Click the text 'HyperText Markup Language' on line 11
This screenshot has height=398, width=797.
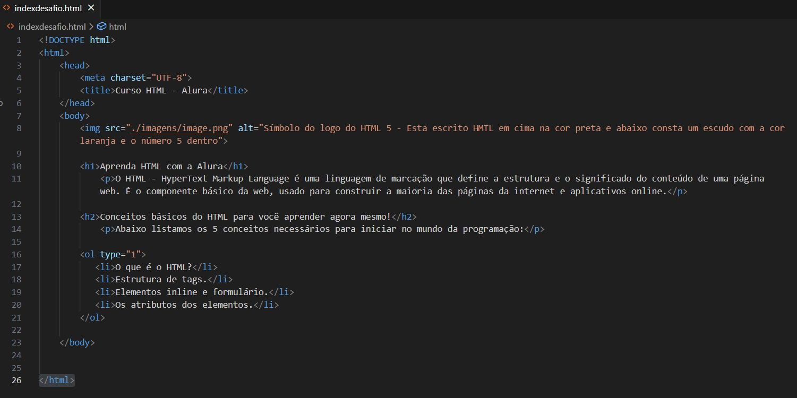[x=225, y=179]
